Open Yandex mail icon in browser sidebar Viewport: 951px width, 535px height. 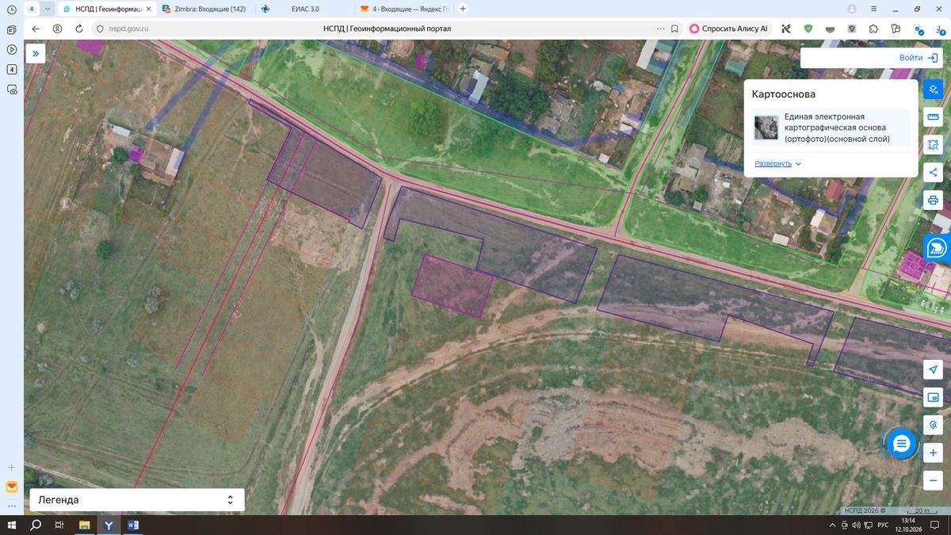(x=11, y=487)
